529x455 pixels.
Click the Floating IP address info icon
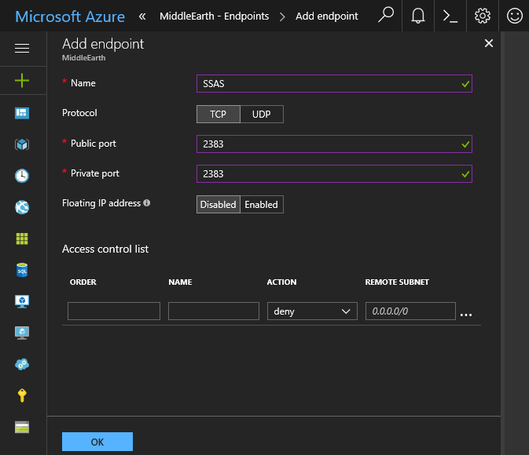[x=147, y=202]
